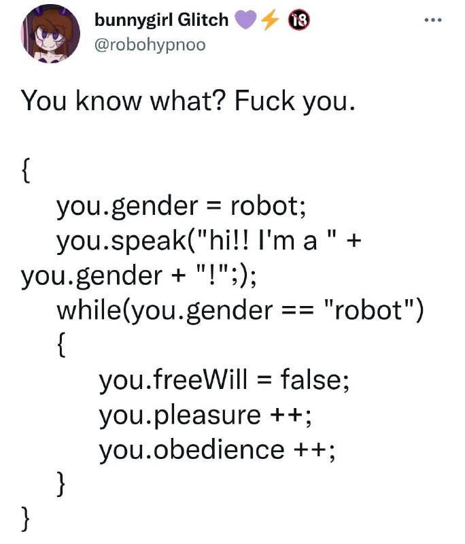Click the no-under-18 emoji badge

point(299,20)
